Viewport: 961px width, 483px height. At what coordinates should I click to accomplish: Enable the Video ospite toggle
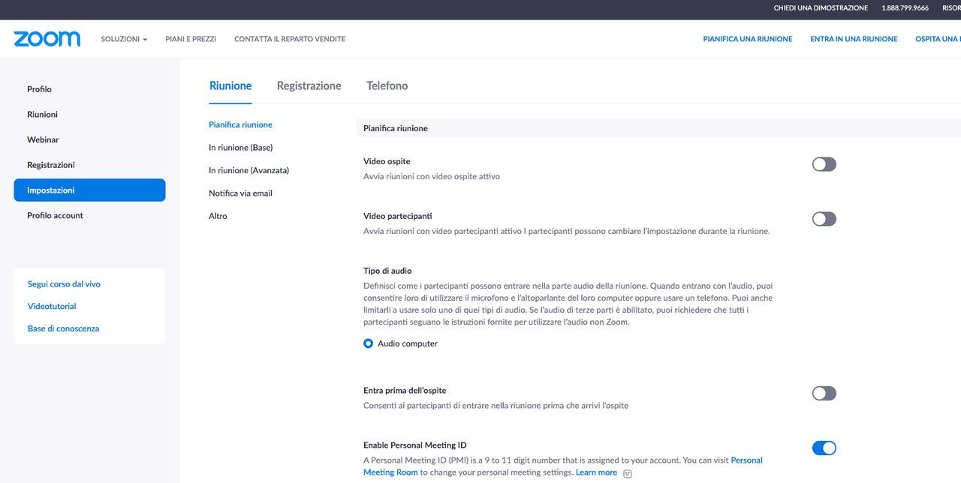[824, 163]
